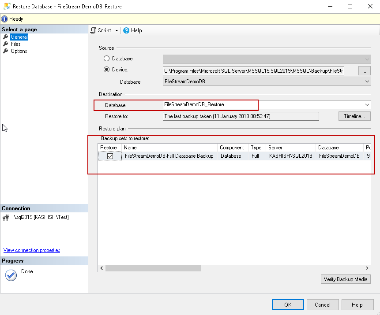Click the connection server icon
This screenshot has height=315, width=380.
click(x=6, y=217)
